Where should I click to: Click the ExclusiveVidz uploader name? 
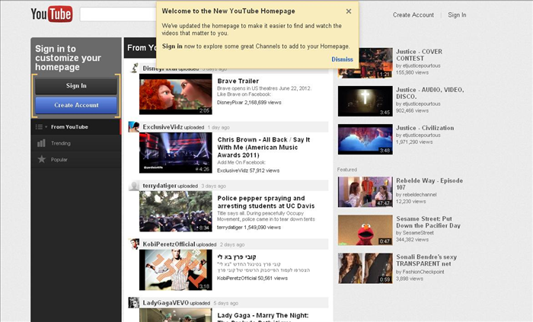pyautogui.click(x=163, y=127)
